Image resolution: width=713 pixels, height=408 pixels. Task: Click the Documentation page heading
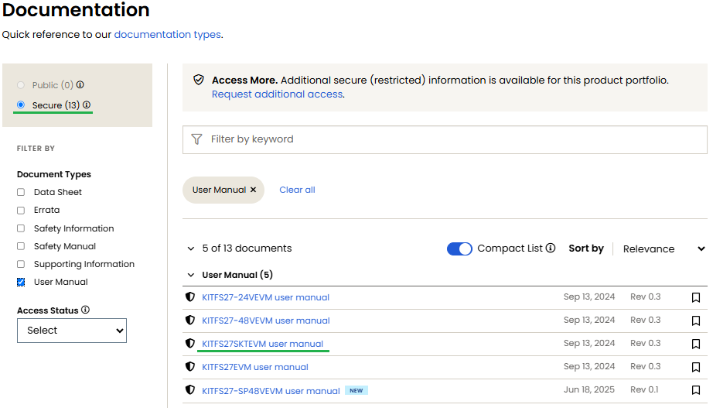76,10
